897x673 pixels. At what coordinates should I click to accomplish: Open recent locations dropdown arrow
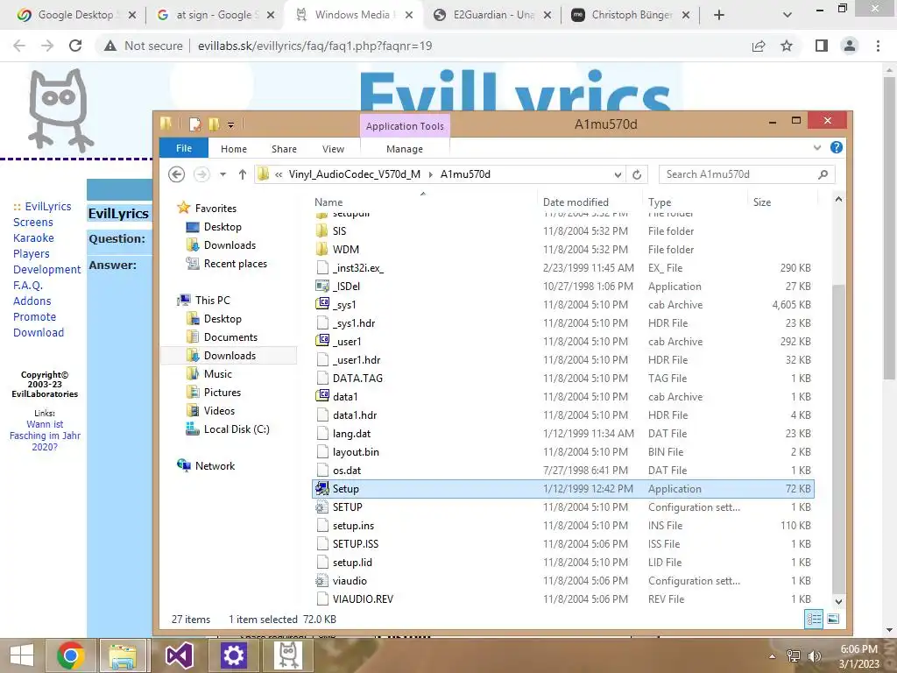222,174
